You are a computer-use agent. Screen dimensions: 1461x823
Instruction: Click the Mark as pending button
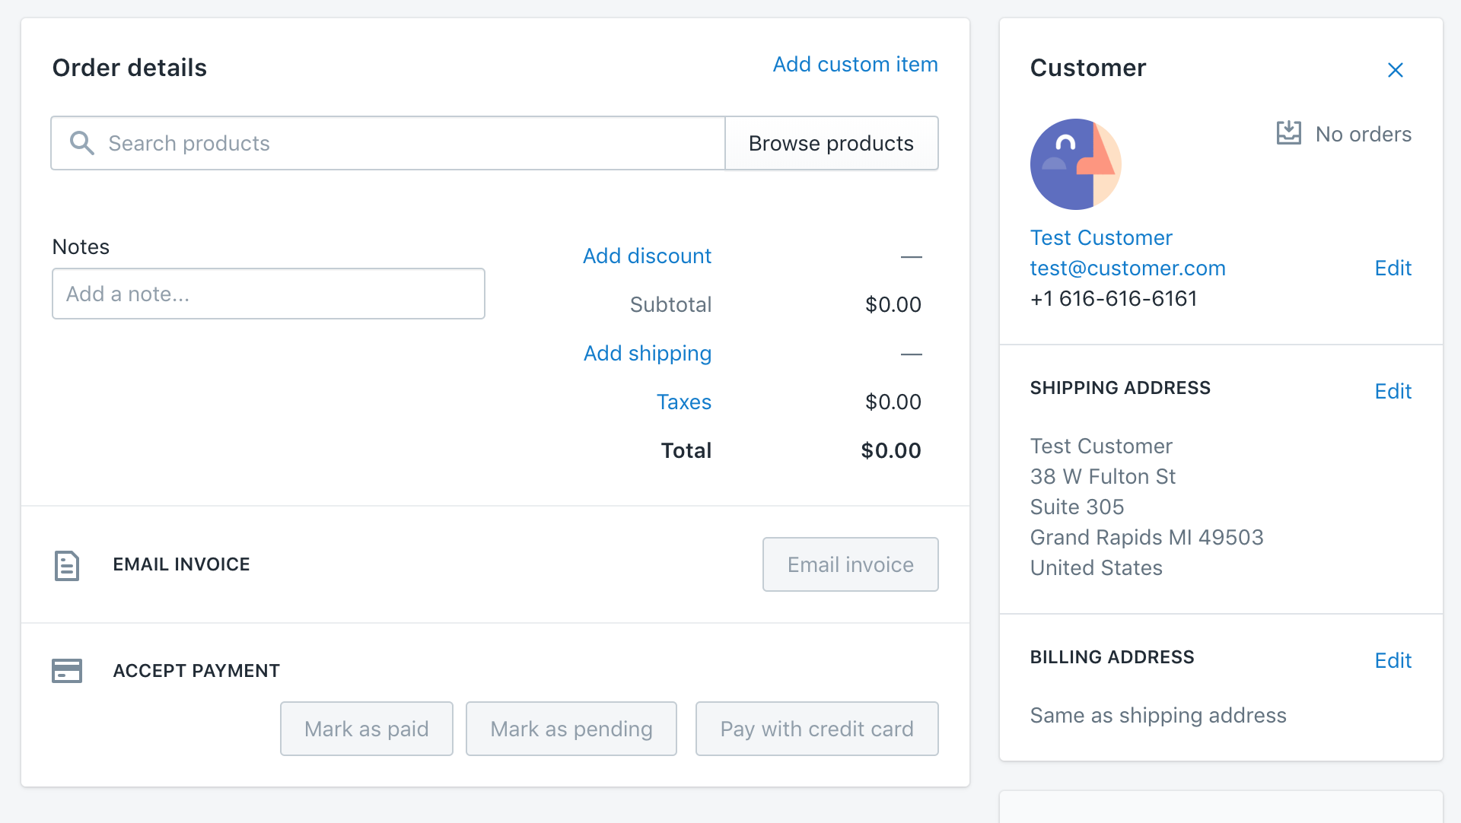point(571,728)
